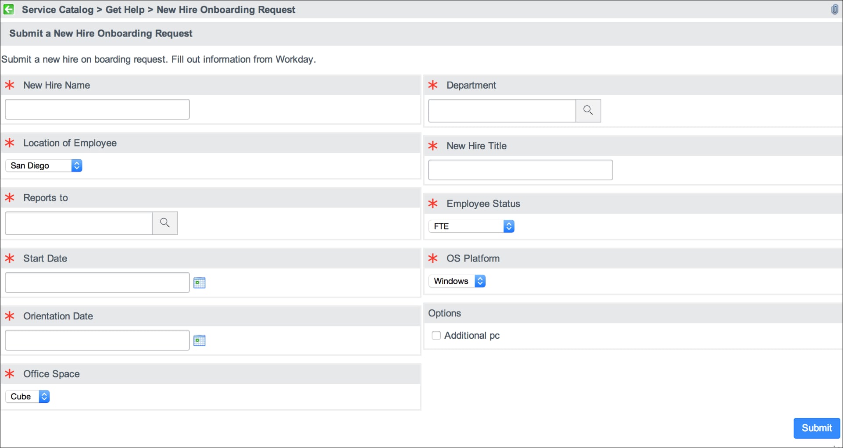Open the Reports to lookup magnifier
Image resolution: width=843 pixels, height=448 pixels.
[165, 223]
